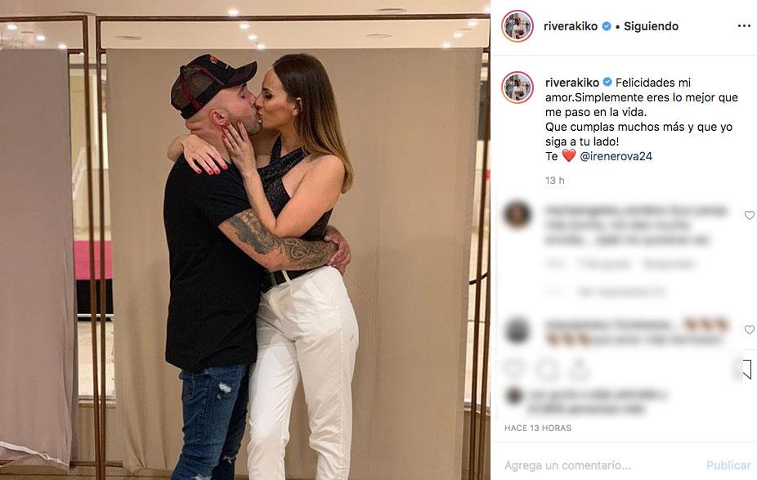Open the @irenerova24 mention link
757x480 pixels.
(x=616, y=156)
